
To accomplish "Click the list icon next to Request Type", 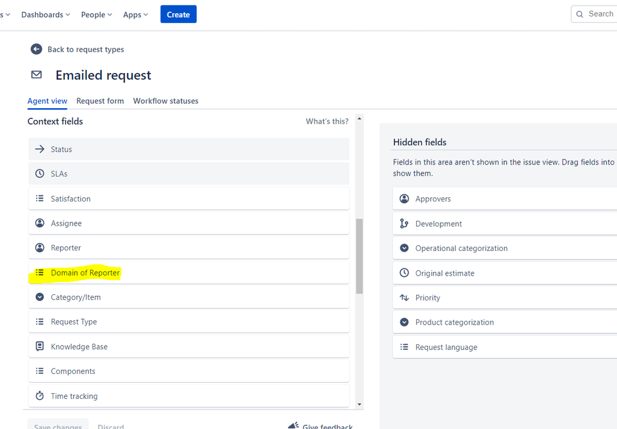I will click(x=40, y=321).
